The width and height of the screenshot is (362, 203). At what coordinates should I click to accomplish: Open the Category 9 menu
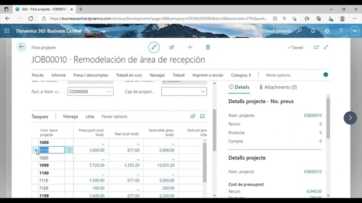(241, 75)
